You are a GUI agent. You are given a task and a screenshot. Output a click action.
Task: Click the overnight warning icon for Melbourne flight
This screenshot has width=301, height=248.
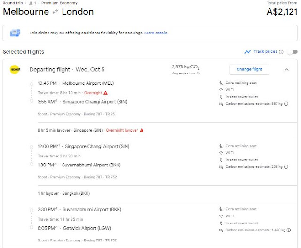106,93
